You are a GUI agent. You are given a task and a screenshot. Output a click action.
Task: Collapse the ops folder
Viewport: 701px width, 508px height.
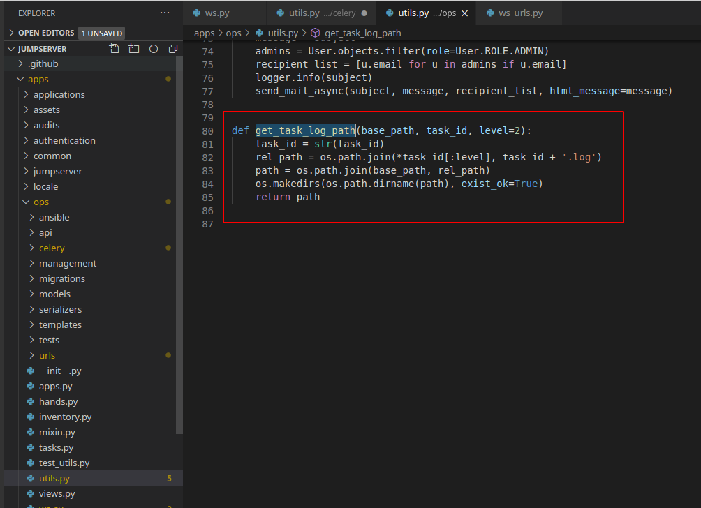[x=26, y=202]
